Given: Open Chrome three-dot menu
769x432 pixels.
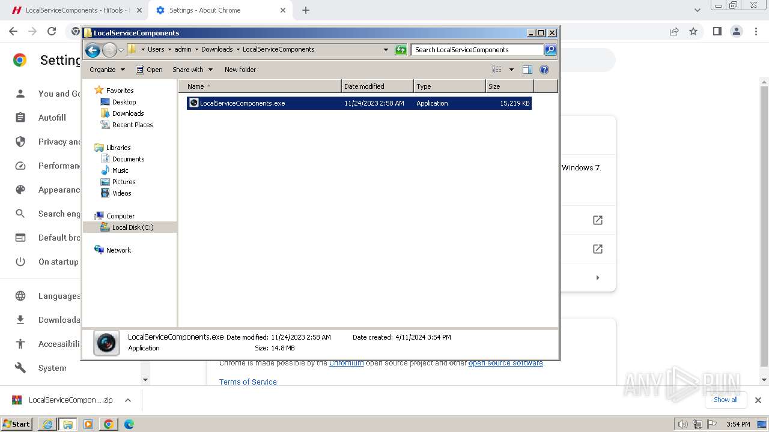Looking at the screenshot, I should [x=756, y=31].
